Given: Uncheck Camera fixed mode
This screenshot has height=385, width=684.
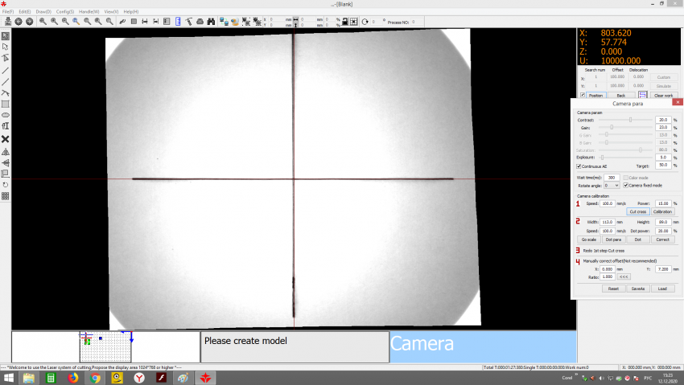Looking at the screenshot, I should [x=626, y=185].
